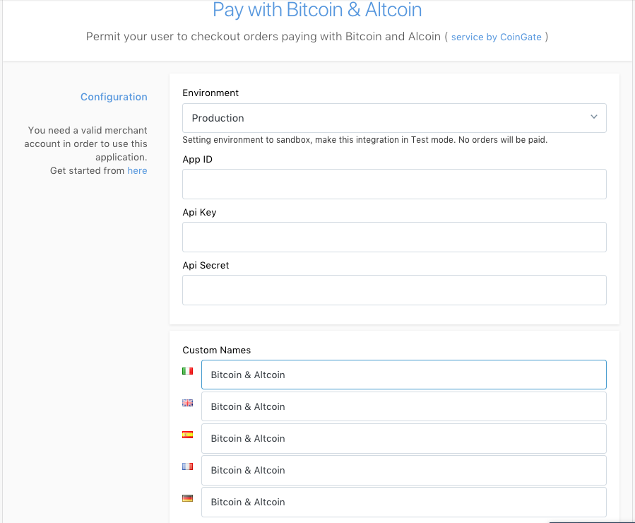Click the Environment dropdown chevron arrow
This screenshot has height=523, width=635.
coord(594,117)
